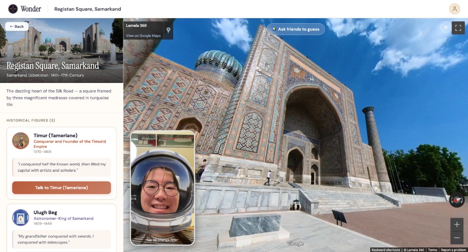This screenshot has height=252, width=468.
Task: Open the user profile avatar
Action: click(x=454, y=9)
